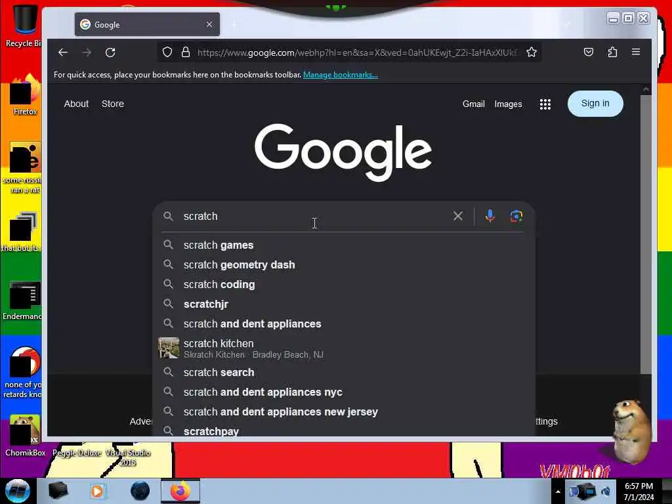Viewport: 672px width, 504px height.
Task: View site security padlock info
Action: coord(186,52)
